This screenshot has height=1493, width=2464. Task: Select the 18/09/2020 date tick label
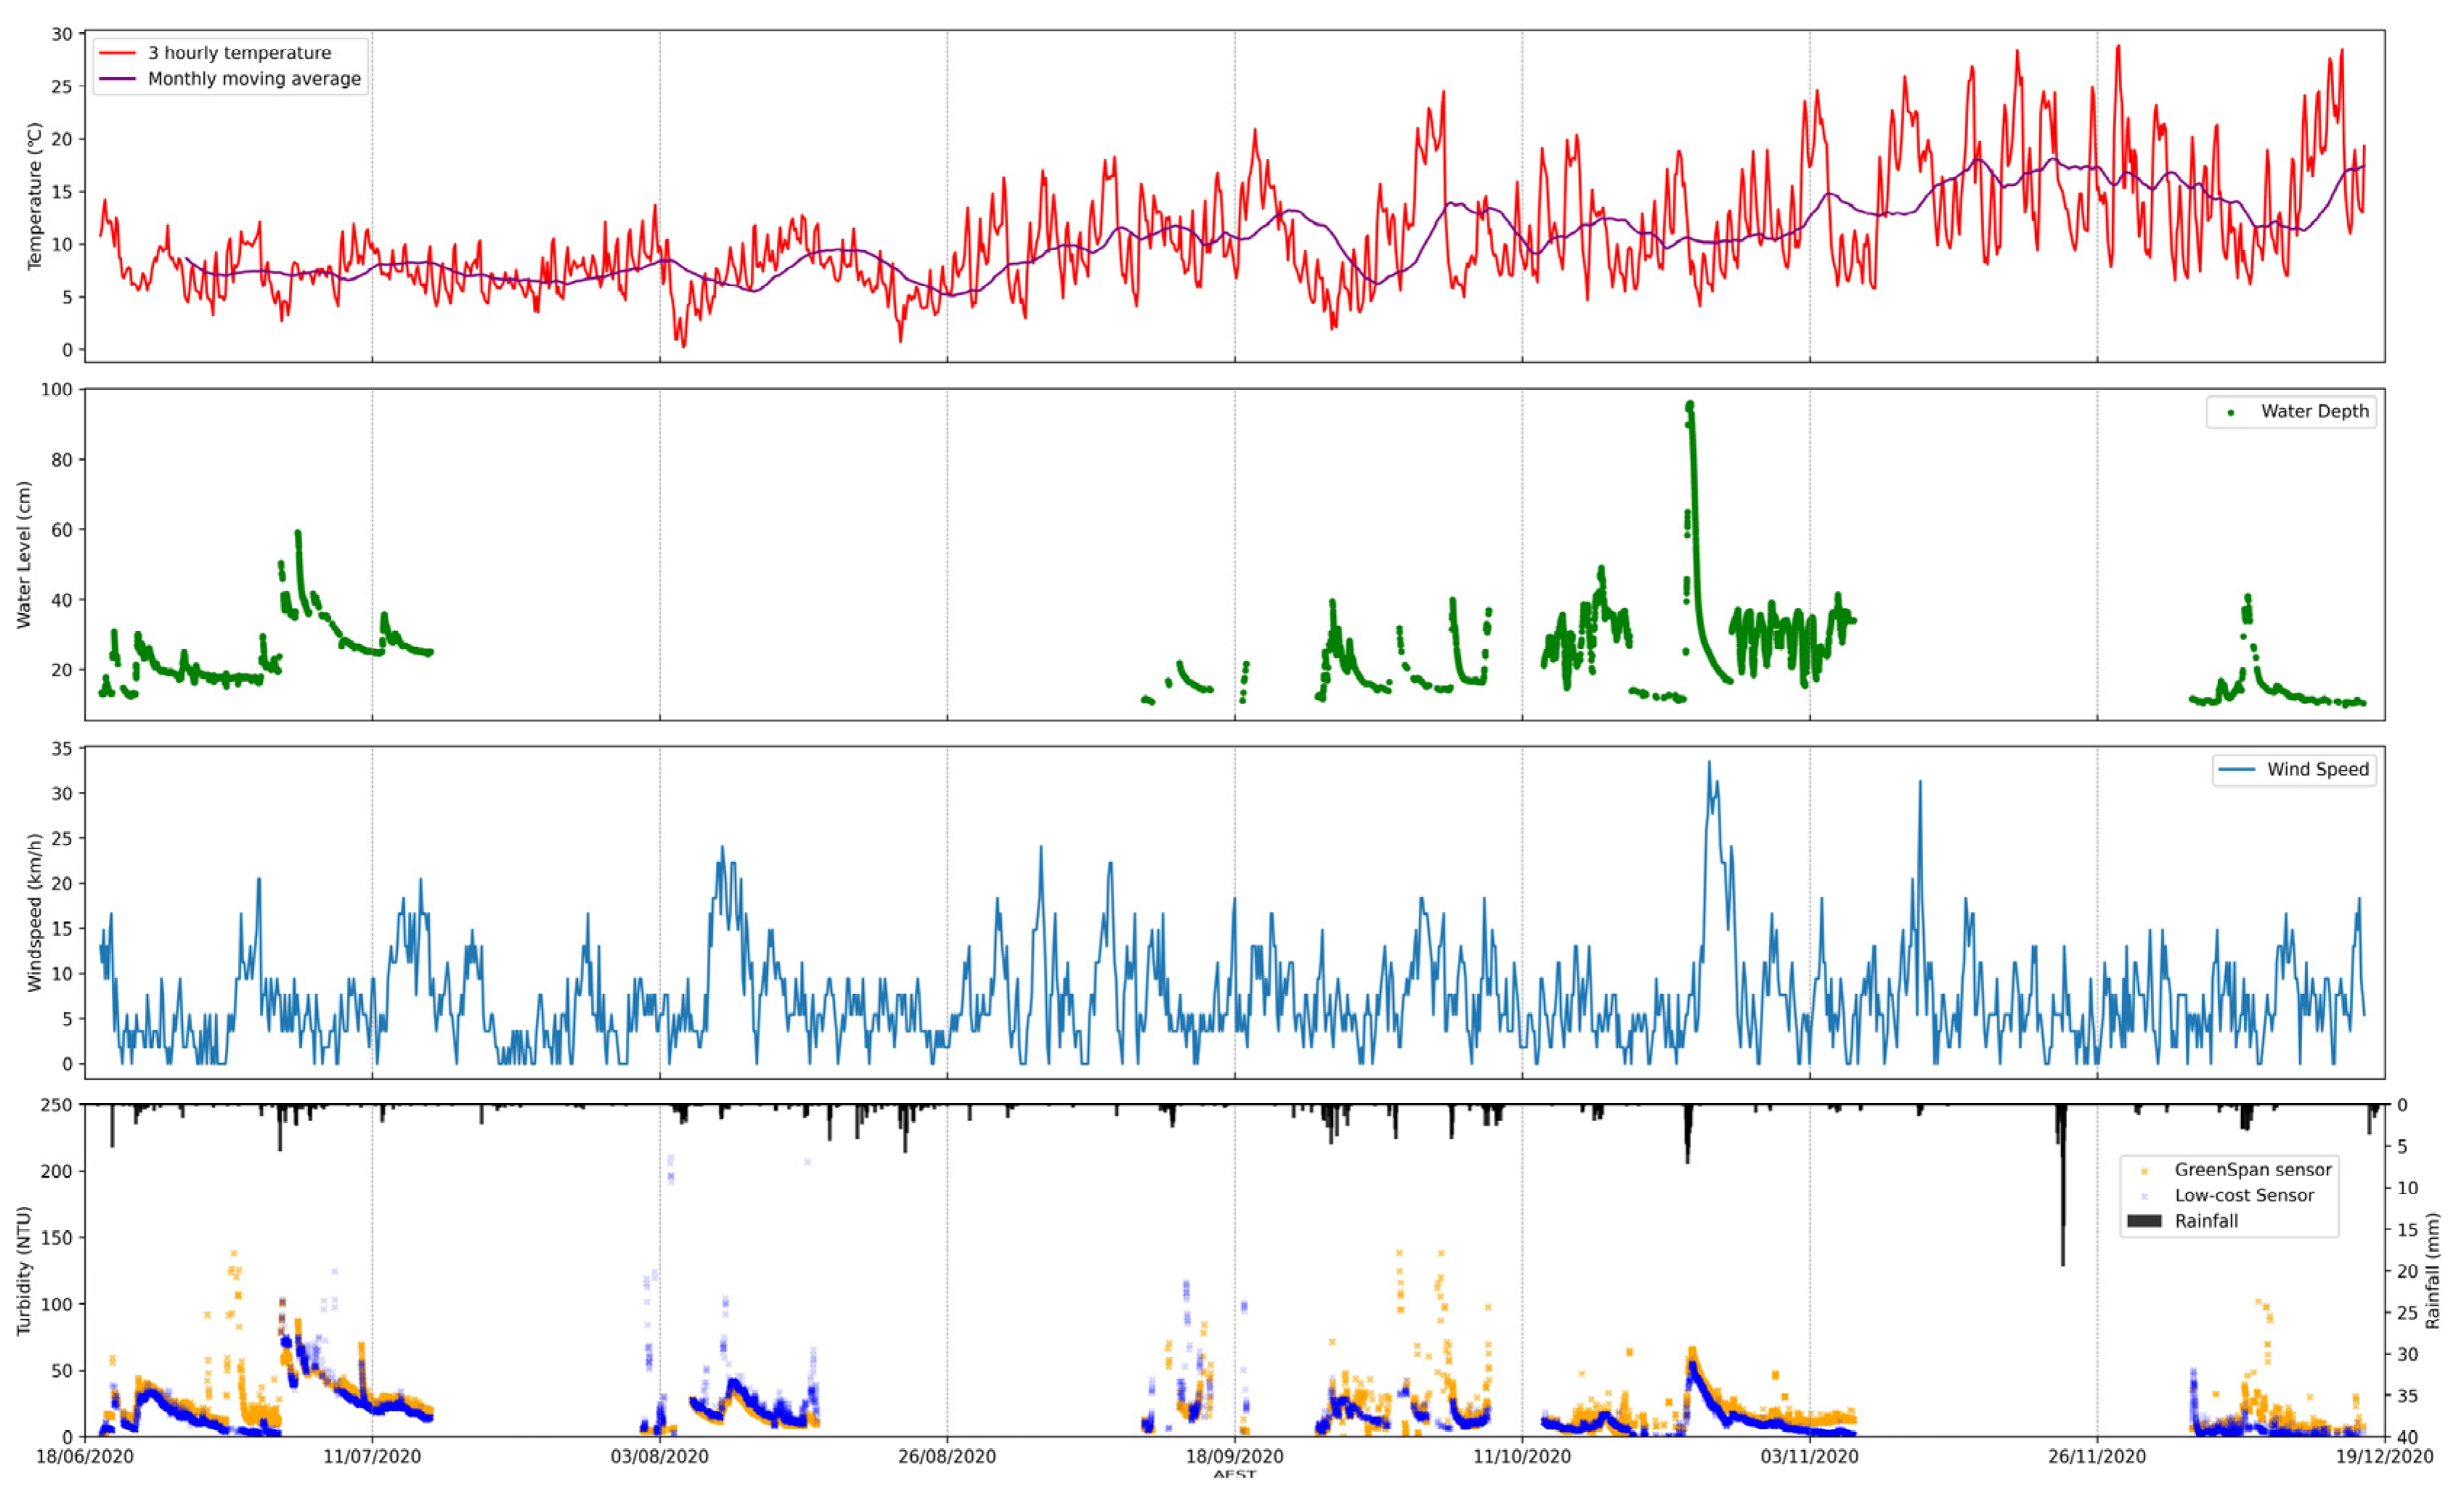(1234, 1456)
